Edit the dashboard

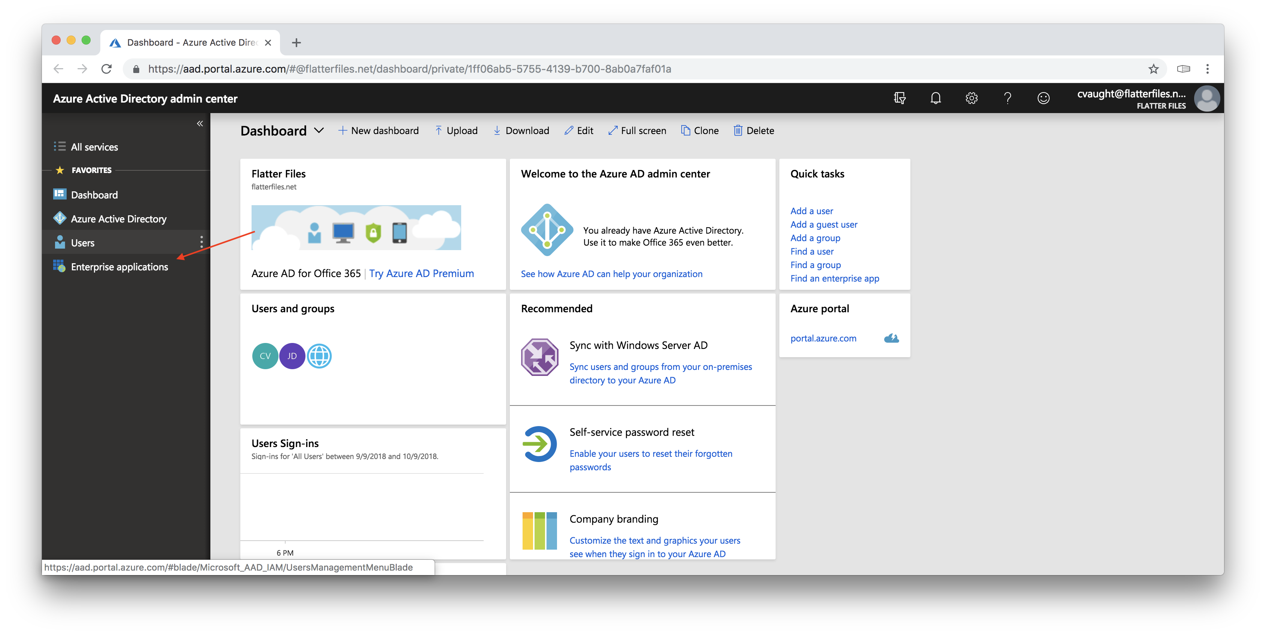point(578,130)
